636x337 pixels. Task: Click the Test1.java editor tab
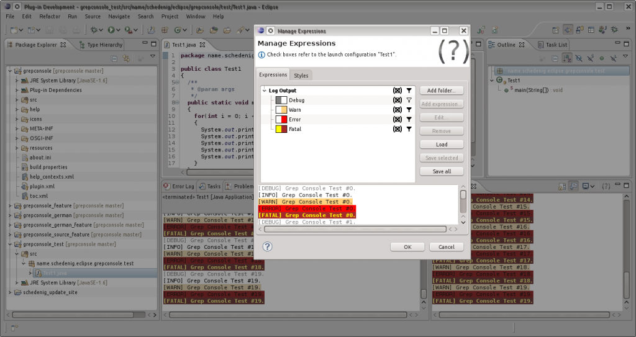pyautogui.click(x=184, y=45)
